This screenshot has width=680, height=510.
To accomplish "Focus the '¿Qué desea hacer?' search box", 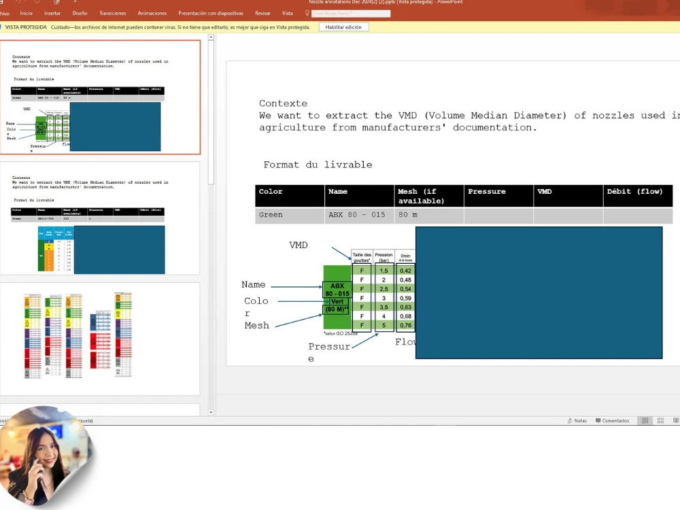I will [351, 14].
